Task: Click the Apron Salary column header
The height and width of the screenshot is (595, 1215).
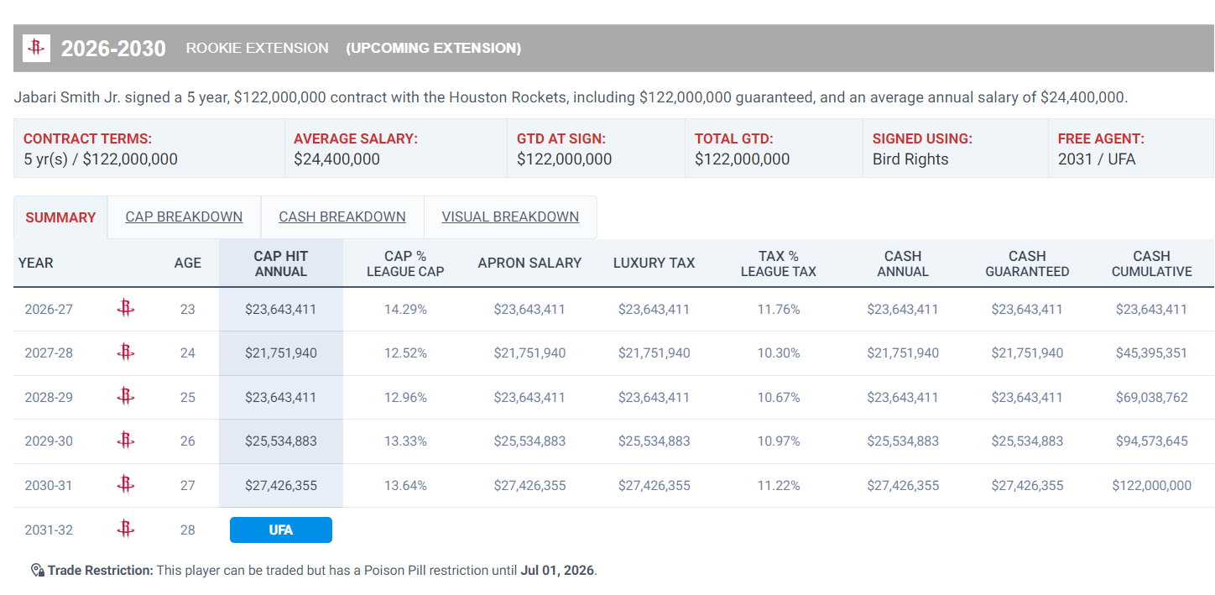Action: [529, 263]
